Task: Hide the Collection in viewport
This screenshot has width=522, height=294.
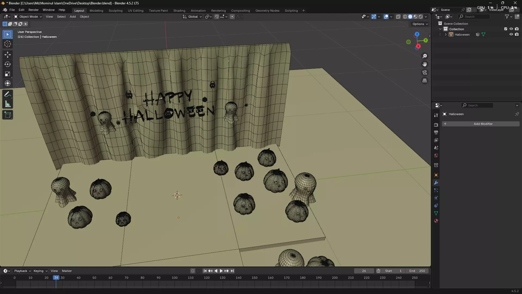Action: 511,29
